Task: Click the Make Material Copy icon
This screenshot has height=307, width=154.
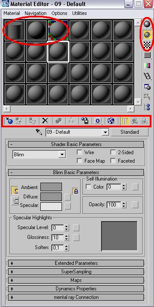Action: click(59, 121)
